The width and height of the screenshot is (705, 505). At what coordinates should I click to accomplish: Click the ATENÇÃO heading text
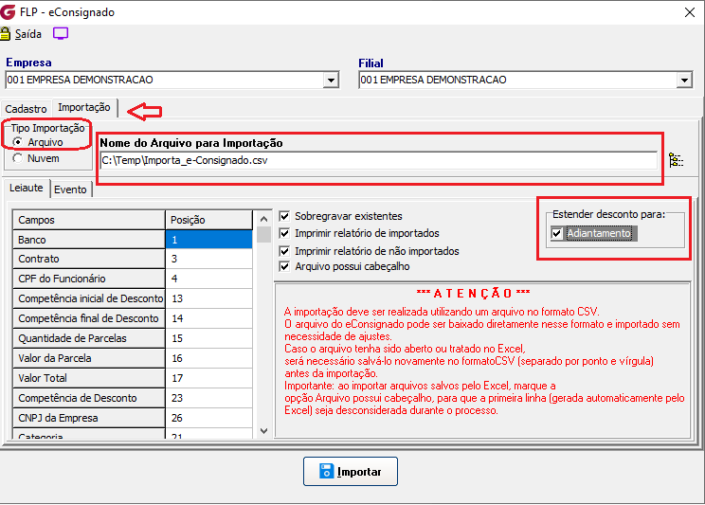point(473,293)
